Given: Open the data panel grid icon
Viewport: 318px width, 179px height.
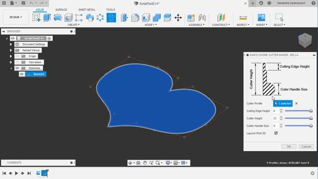Looking at the screenshot, I should (4, 3).
